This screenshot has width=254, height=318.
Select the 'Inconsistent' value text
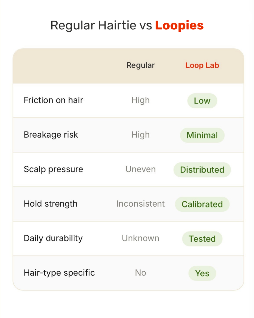141,204
